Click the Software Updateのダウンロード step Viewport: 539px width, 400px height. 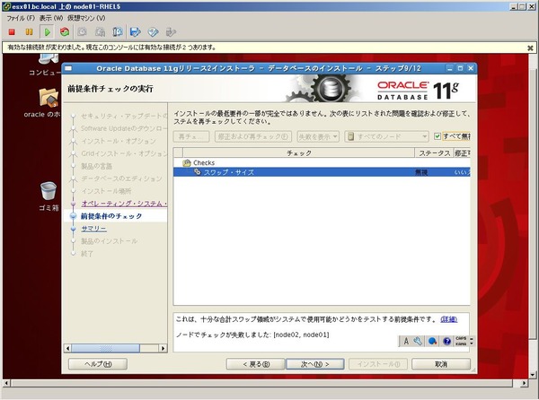(124, 128)
